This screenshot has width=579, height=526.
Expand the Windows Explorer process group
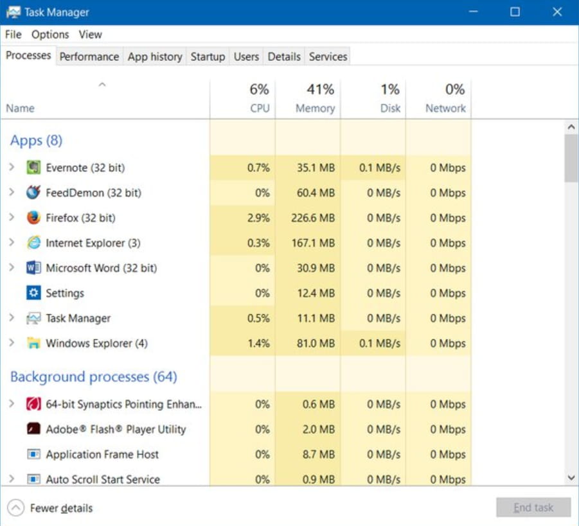pyautogui.click(x=12, y=343)
